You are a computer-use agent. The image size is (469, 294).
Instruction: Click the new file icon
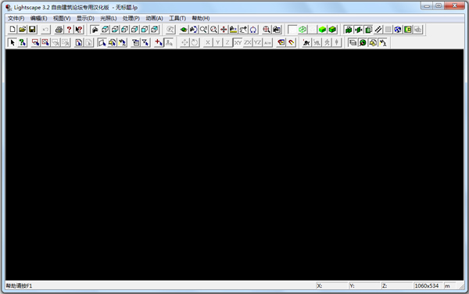point(13,29)
